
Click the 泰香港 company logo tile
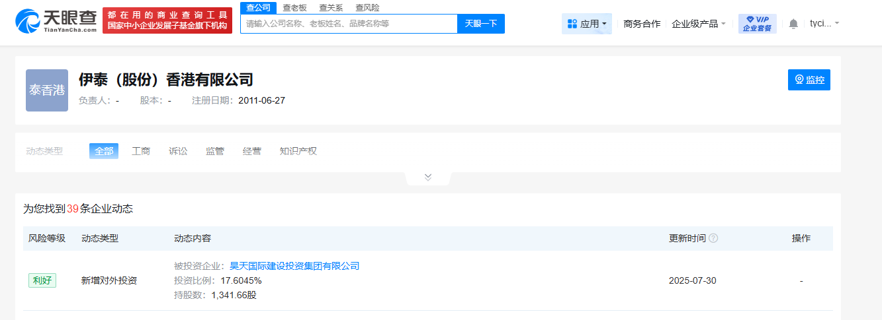click(x=47, y=90)
